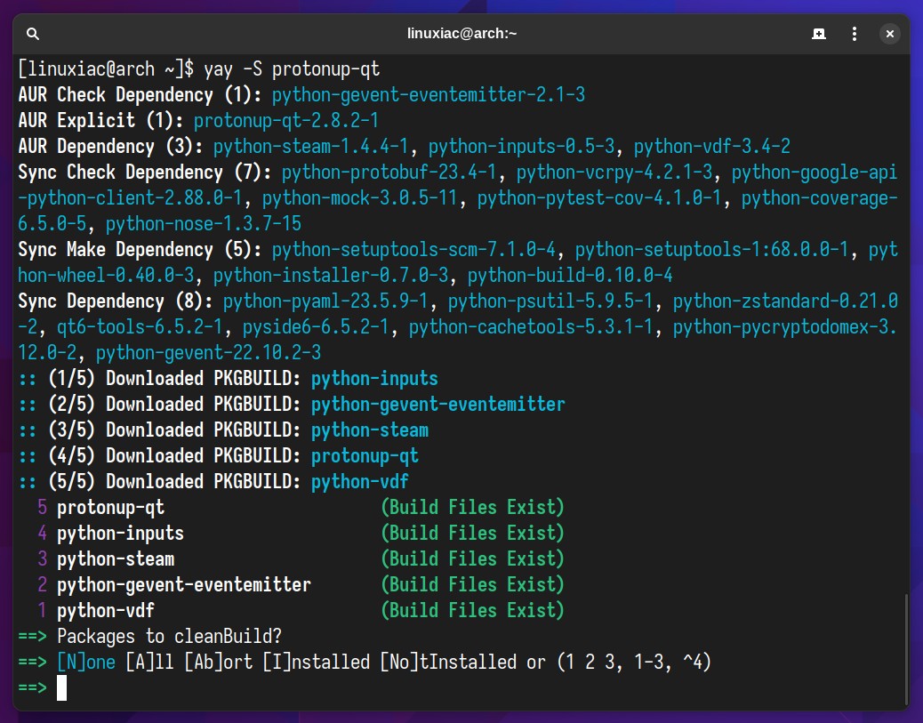The width and height of the screenshot is (923, 723).
Task: Click the terminal scrollbar thumb
Action: click(x=906, y=648)
